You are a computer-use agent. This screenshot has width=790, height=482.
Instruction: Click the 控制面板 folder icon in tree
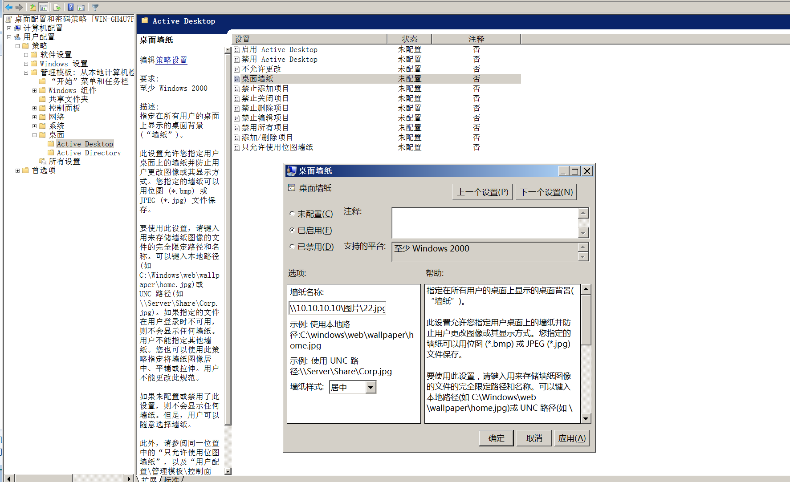click(x=42, y=108)
